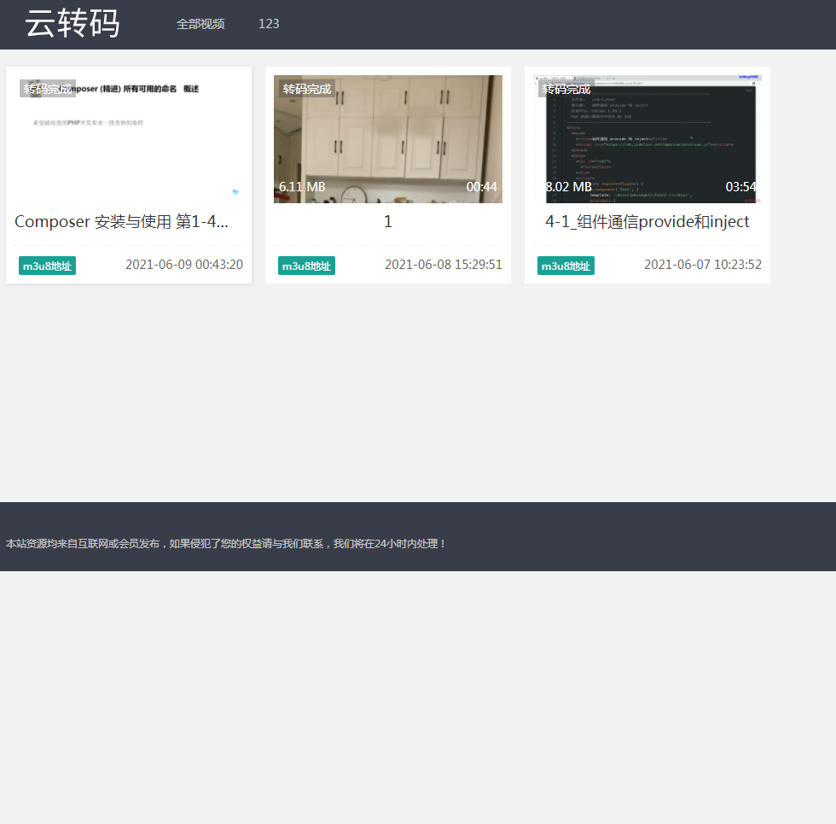836x824 pixels.
Task: Open the provide和inject code video thumbnail
Action: click(647, 138)
